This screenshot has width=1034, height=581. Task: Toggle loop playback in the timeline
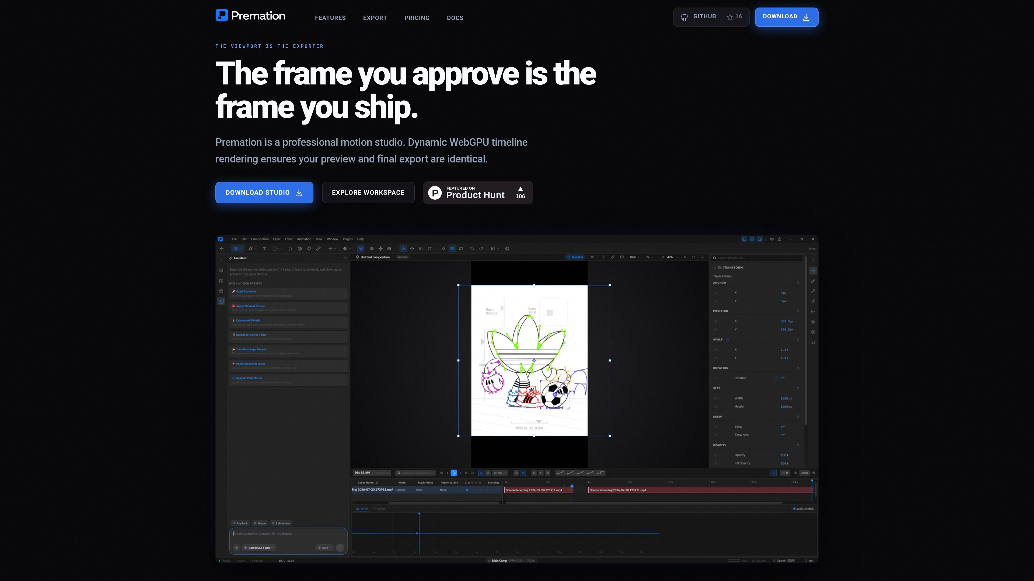click(481, 473)
